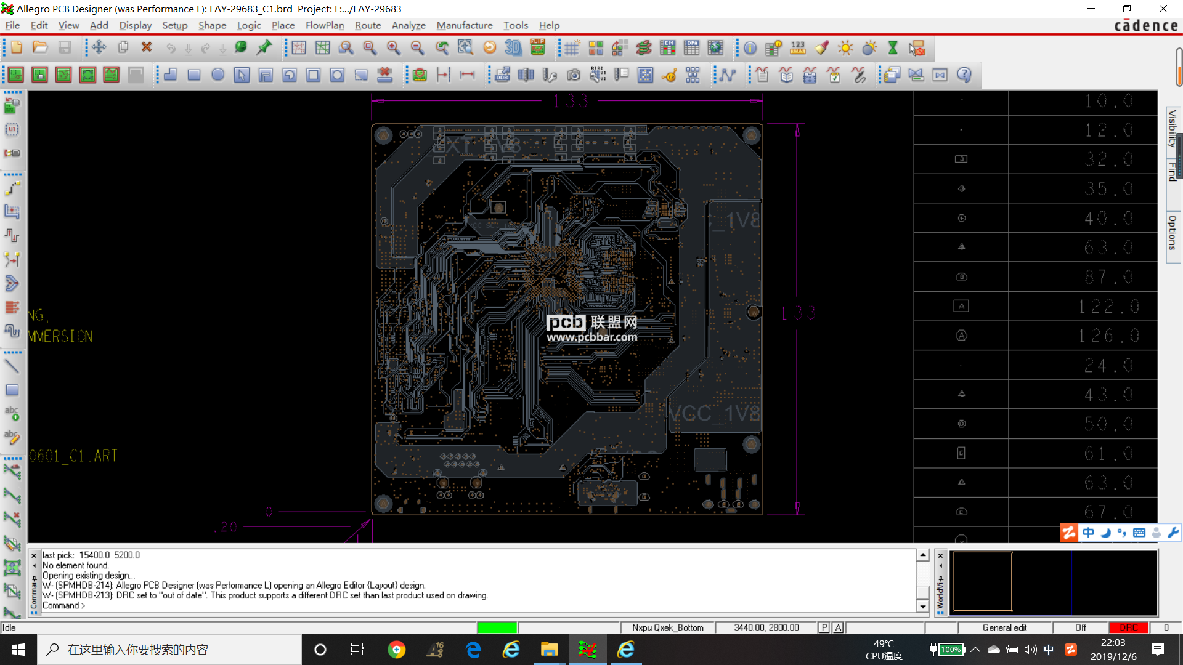
Task: Click the command window scroll down arrow
Action: [x=923, y=607]
